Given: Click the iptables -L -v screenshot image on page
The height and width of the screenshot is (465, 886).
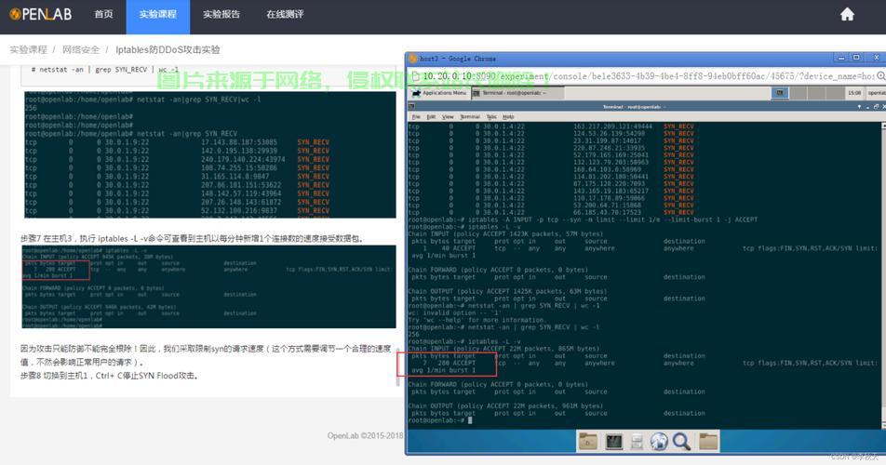Looking at the screenshot, I should tap(209, 286).
